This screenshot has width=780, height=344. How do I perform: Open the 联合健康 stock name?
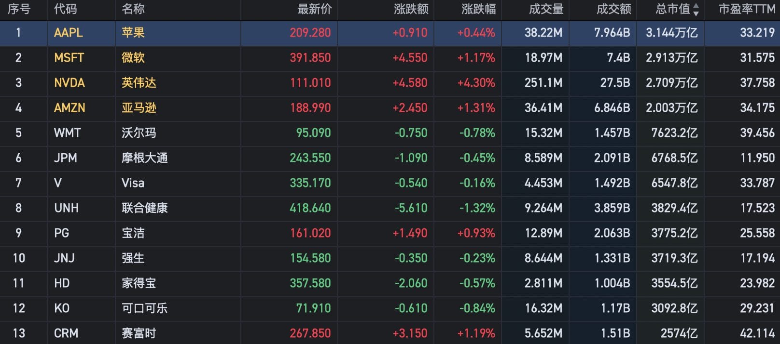point(145,208)
